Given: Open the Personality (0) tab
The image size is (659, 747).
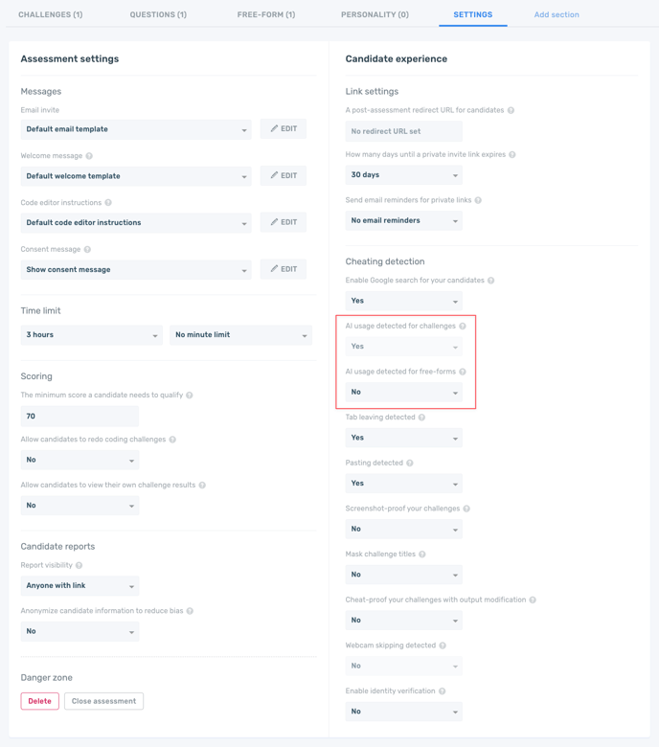Looking at the screenshot, I should pyautogui.click(x=375, y=15).
